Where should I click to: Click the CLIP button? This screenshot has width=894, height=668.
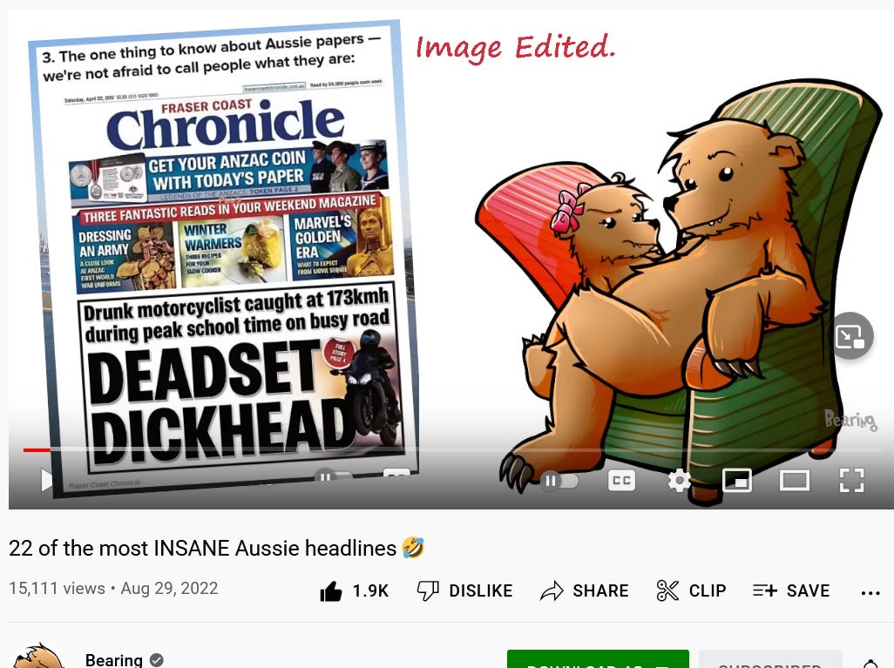691,591
